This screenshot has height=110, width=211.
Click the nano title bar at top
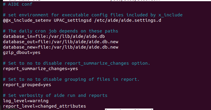[x=105, y=1]
